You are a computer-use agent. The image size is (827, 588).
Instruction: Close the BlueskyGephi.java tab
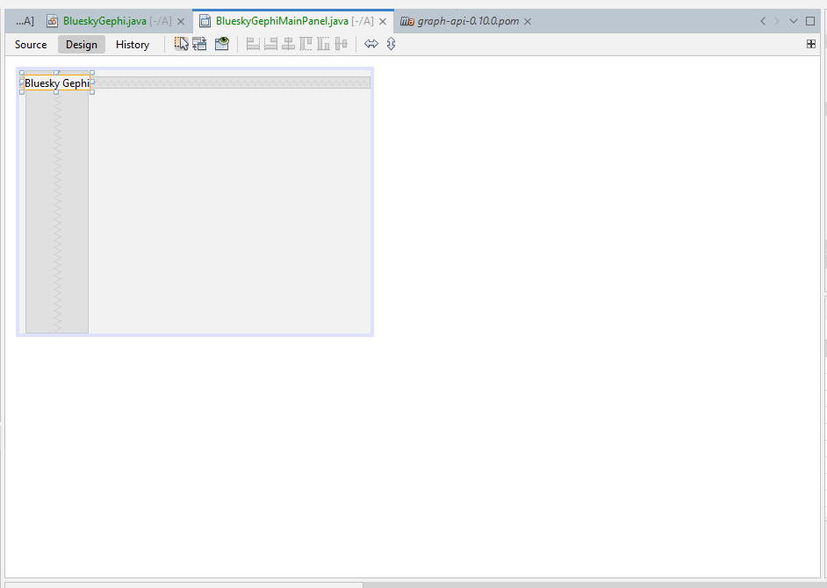[x=181, y=22]
